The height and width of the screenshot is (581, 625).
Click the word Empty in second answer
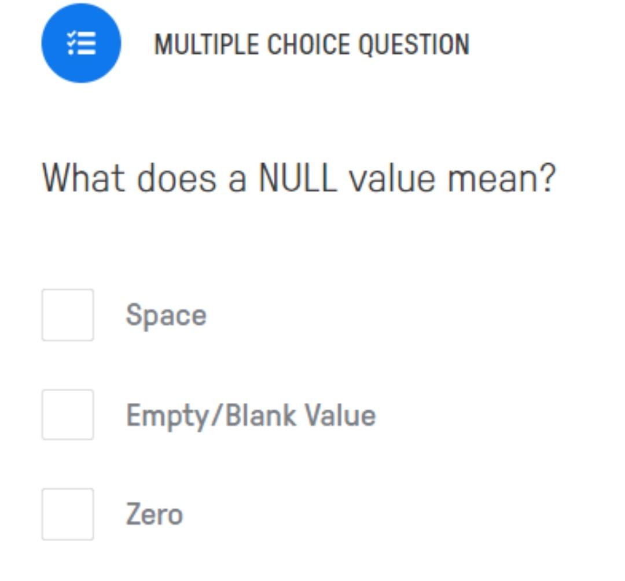167,417
